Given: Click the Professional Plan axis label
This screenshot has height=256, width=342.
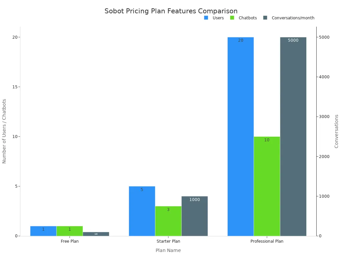Looking at the screenshot, I should [267, 241].
